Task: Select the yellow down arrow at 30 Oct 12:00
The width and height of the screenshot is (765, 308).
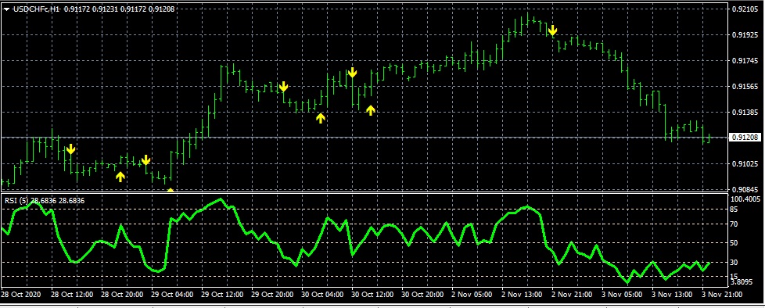Action: point(352,73)
